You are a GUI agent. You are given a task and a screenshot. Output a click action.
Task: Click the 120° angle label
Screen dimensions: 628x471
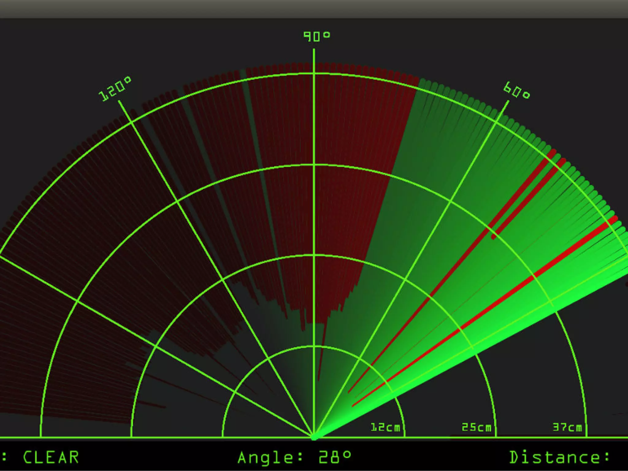115,90
